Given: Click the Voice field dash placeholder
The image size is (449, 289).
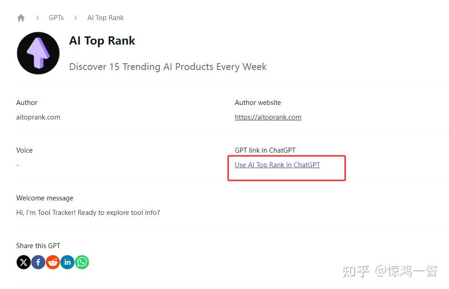Looking at the screenshot, I should [17, 164].
